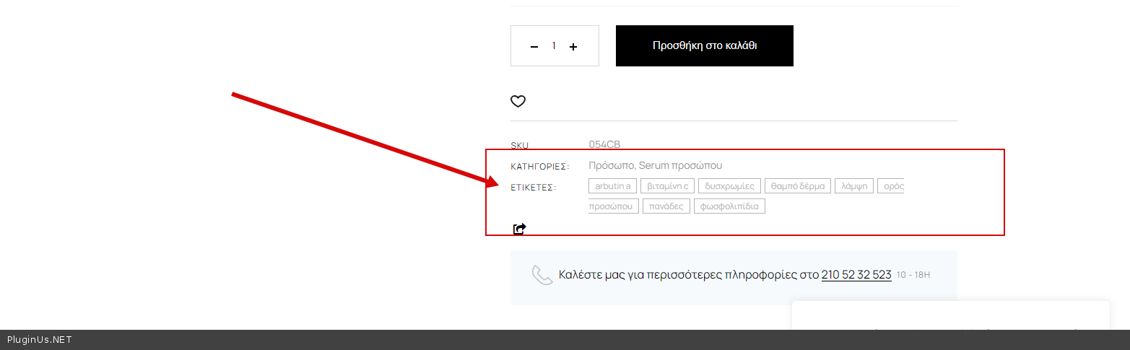The height and width of the screenshot is (350, 1130).
Task: Decrease quantity with the minus button
Action: pos(534,47)
